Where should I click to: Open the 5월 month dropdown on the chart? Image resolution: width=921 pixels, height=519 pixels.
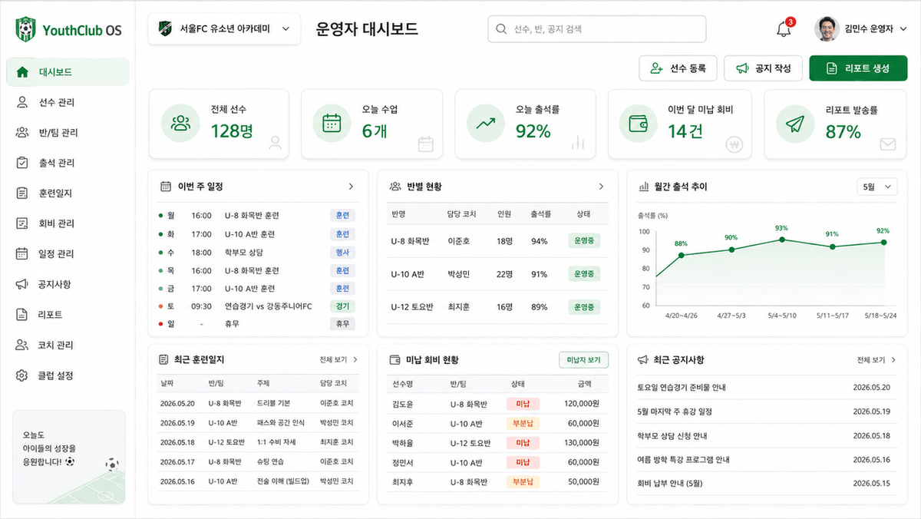click(876, 187)
